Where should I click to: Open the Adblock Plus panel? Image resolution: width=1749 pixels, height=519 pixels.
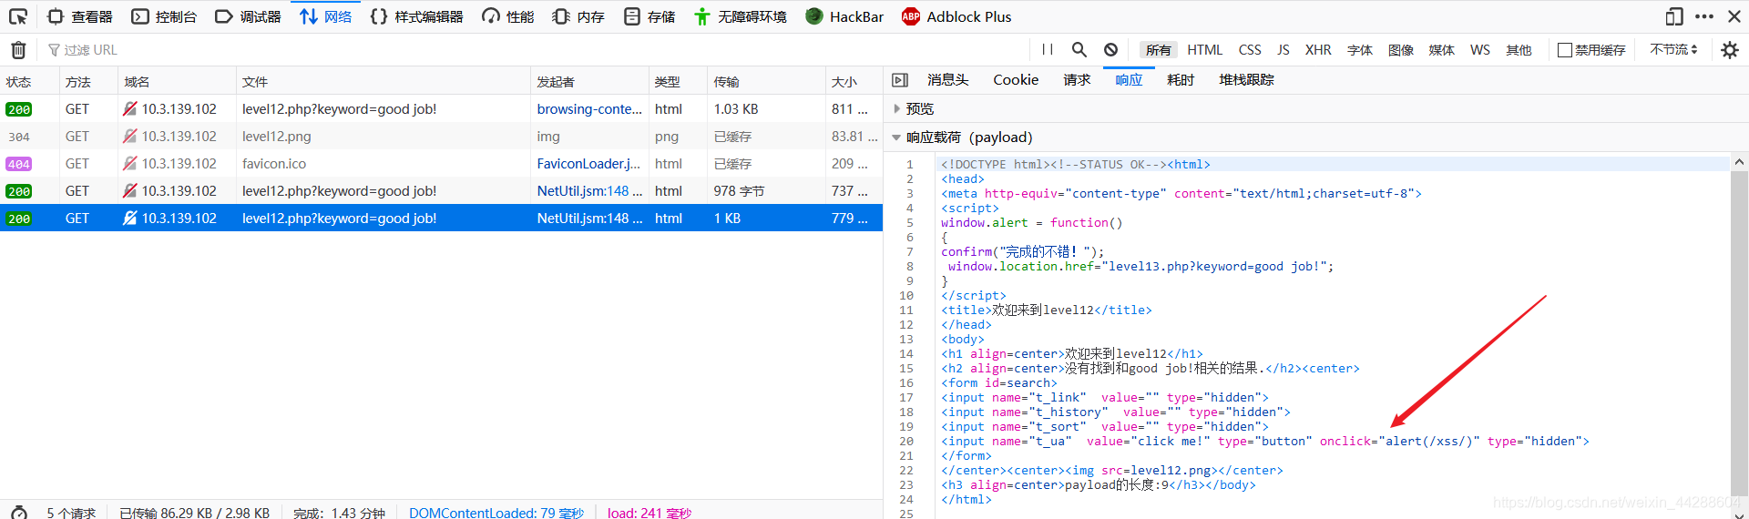tap(956, 16)
